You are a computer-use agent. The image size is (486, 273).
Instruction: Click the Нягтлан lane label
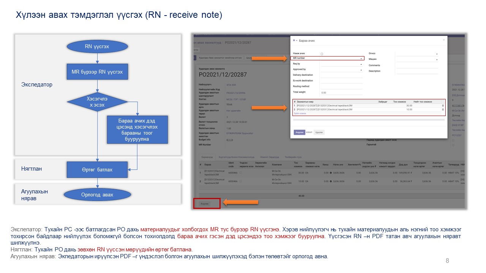[32, 169]
